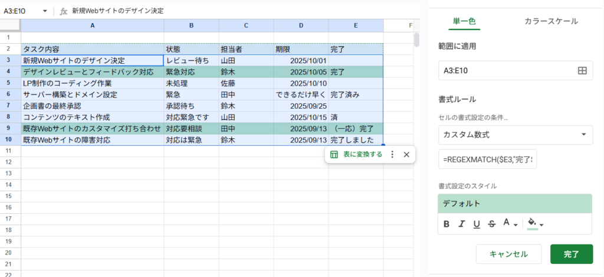Toggle strikethrough in the format style toolbar
The width and height of the screenshot is (604, 277).
[x=491, y=224]
